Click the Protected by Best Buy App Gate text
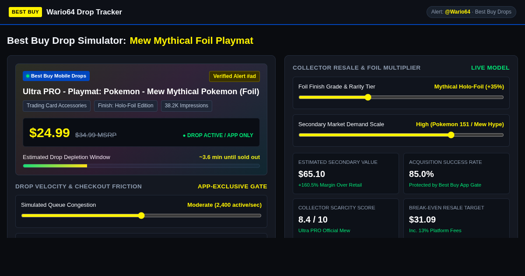525x276 pixels. 445,185
